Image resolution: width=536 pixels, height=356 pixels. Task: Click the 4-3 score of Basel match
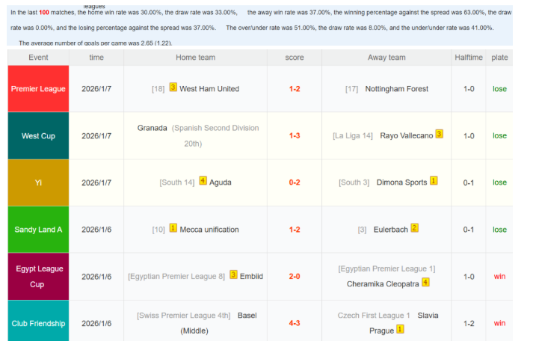pos(295,323)
